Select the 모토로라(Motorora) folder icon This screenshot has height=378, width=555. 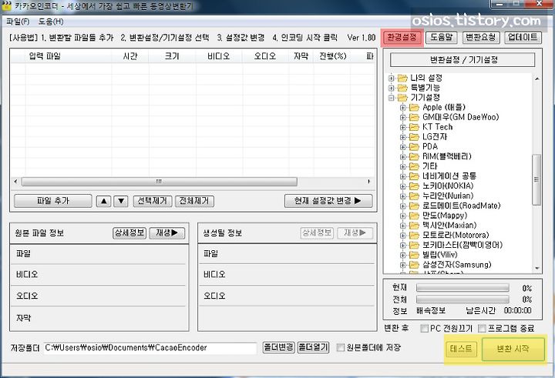click(x=414, y=235)
